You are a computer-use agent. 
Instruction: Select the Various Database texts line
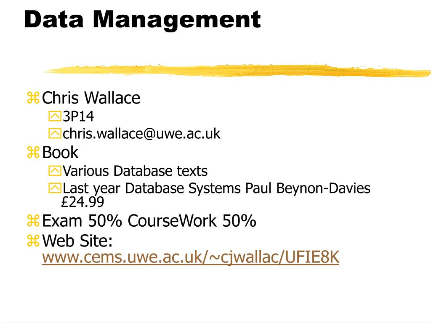(135, 171)
